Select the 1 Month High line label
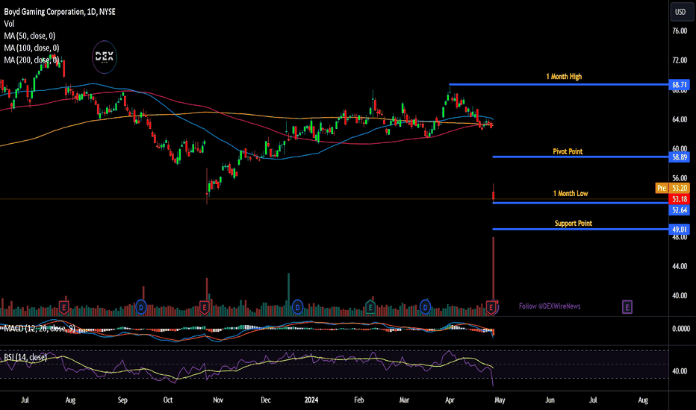Image resolution: width=696 pixels, height=410 pixels. point(564,77)
